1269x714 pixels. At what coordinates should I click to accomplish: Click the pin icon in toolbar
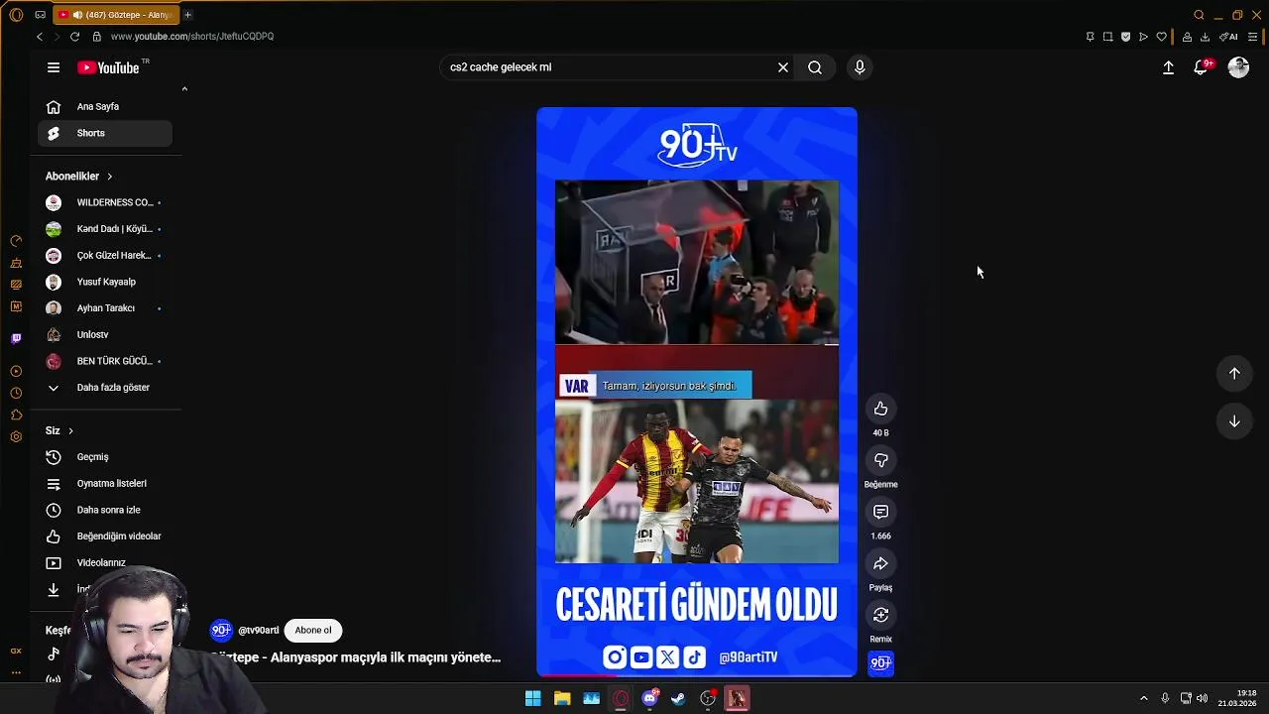[1090, 37]
